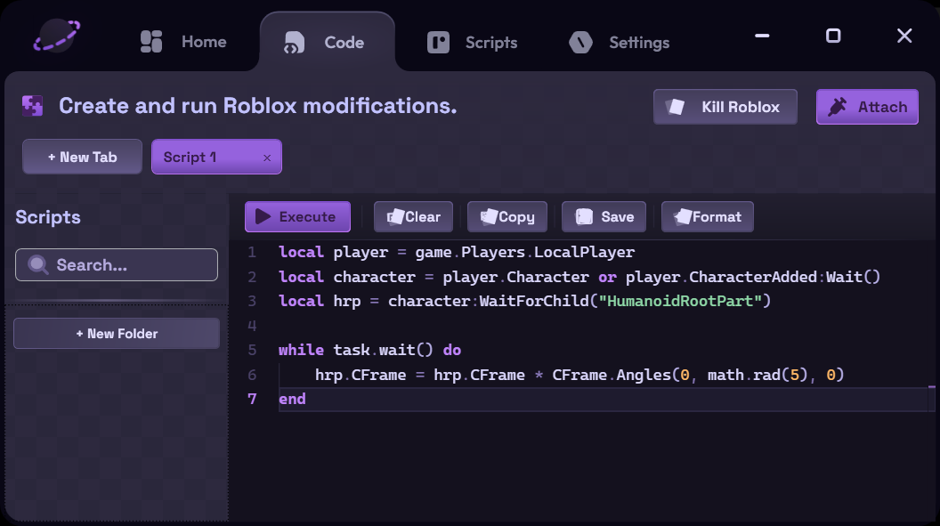940x526 pixels.
Task: Place cursor on line 7 end keyword
Action: pos(292,399)
